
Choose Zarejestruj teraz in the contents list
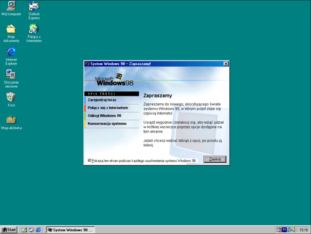tap(111, 100)
